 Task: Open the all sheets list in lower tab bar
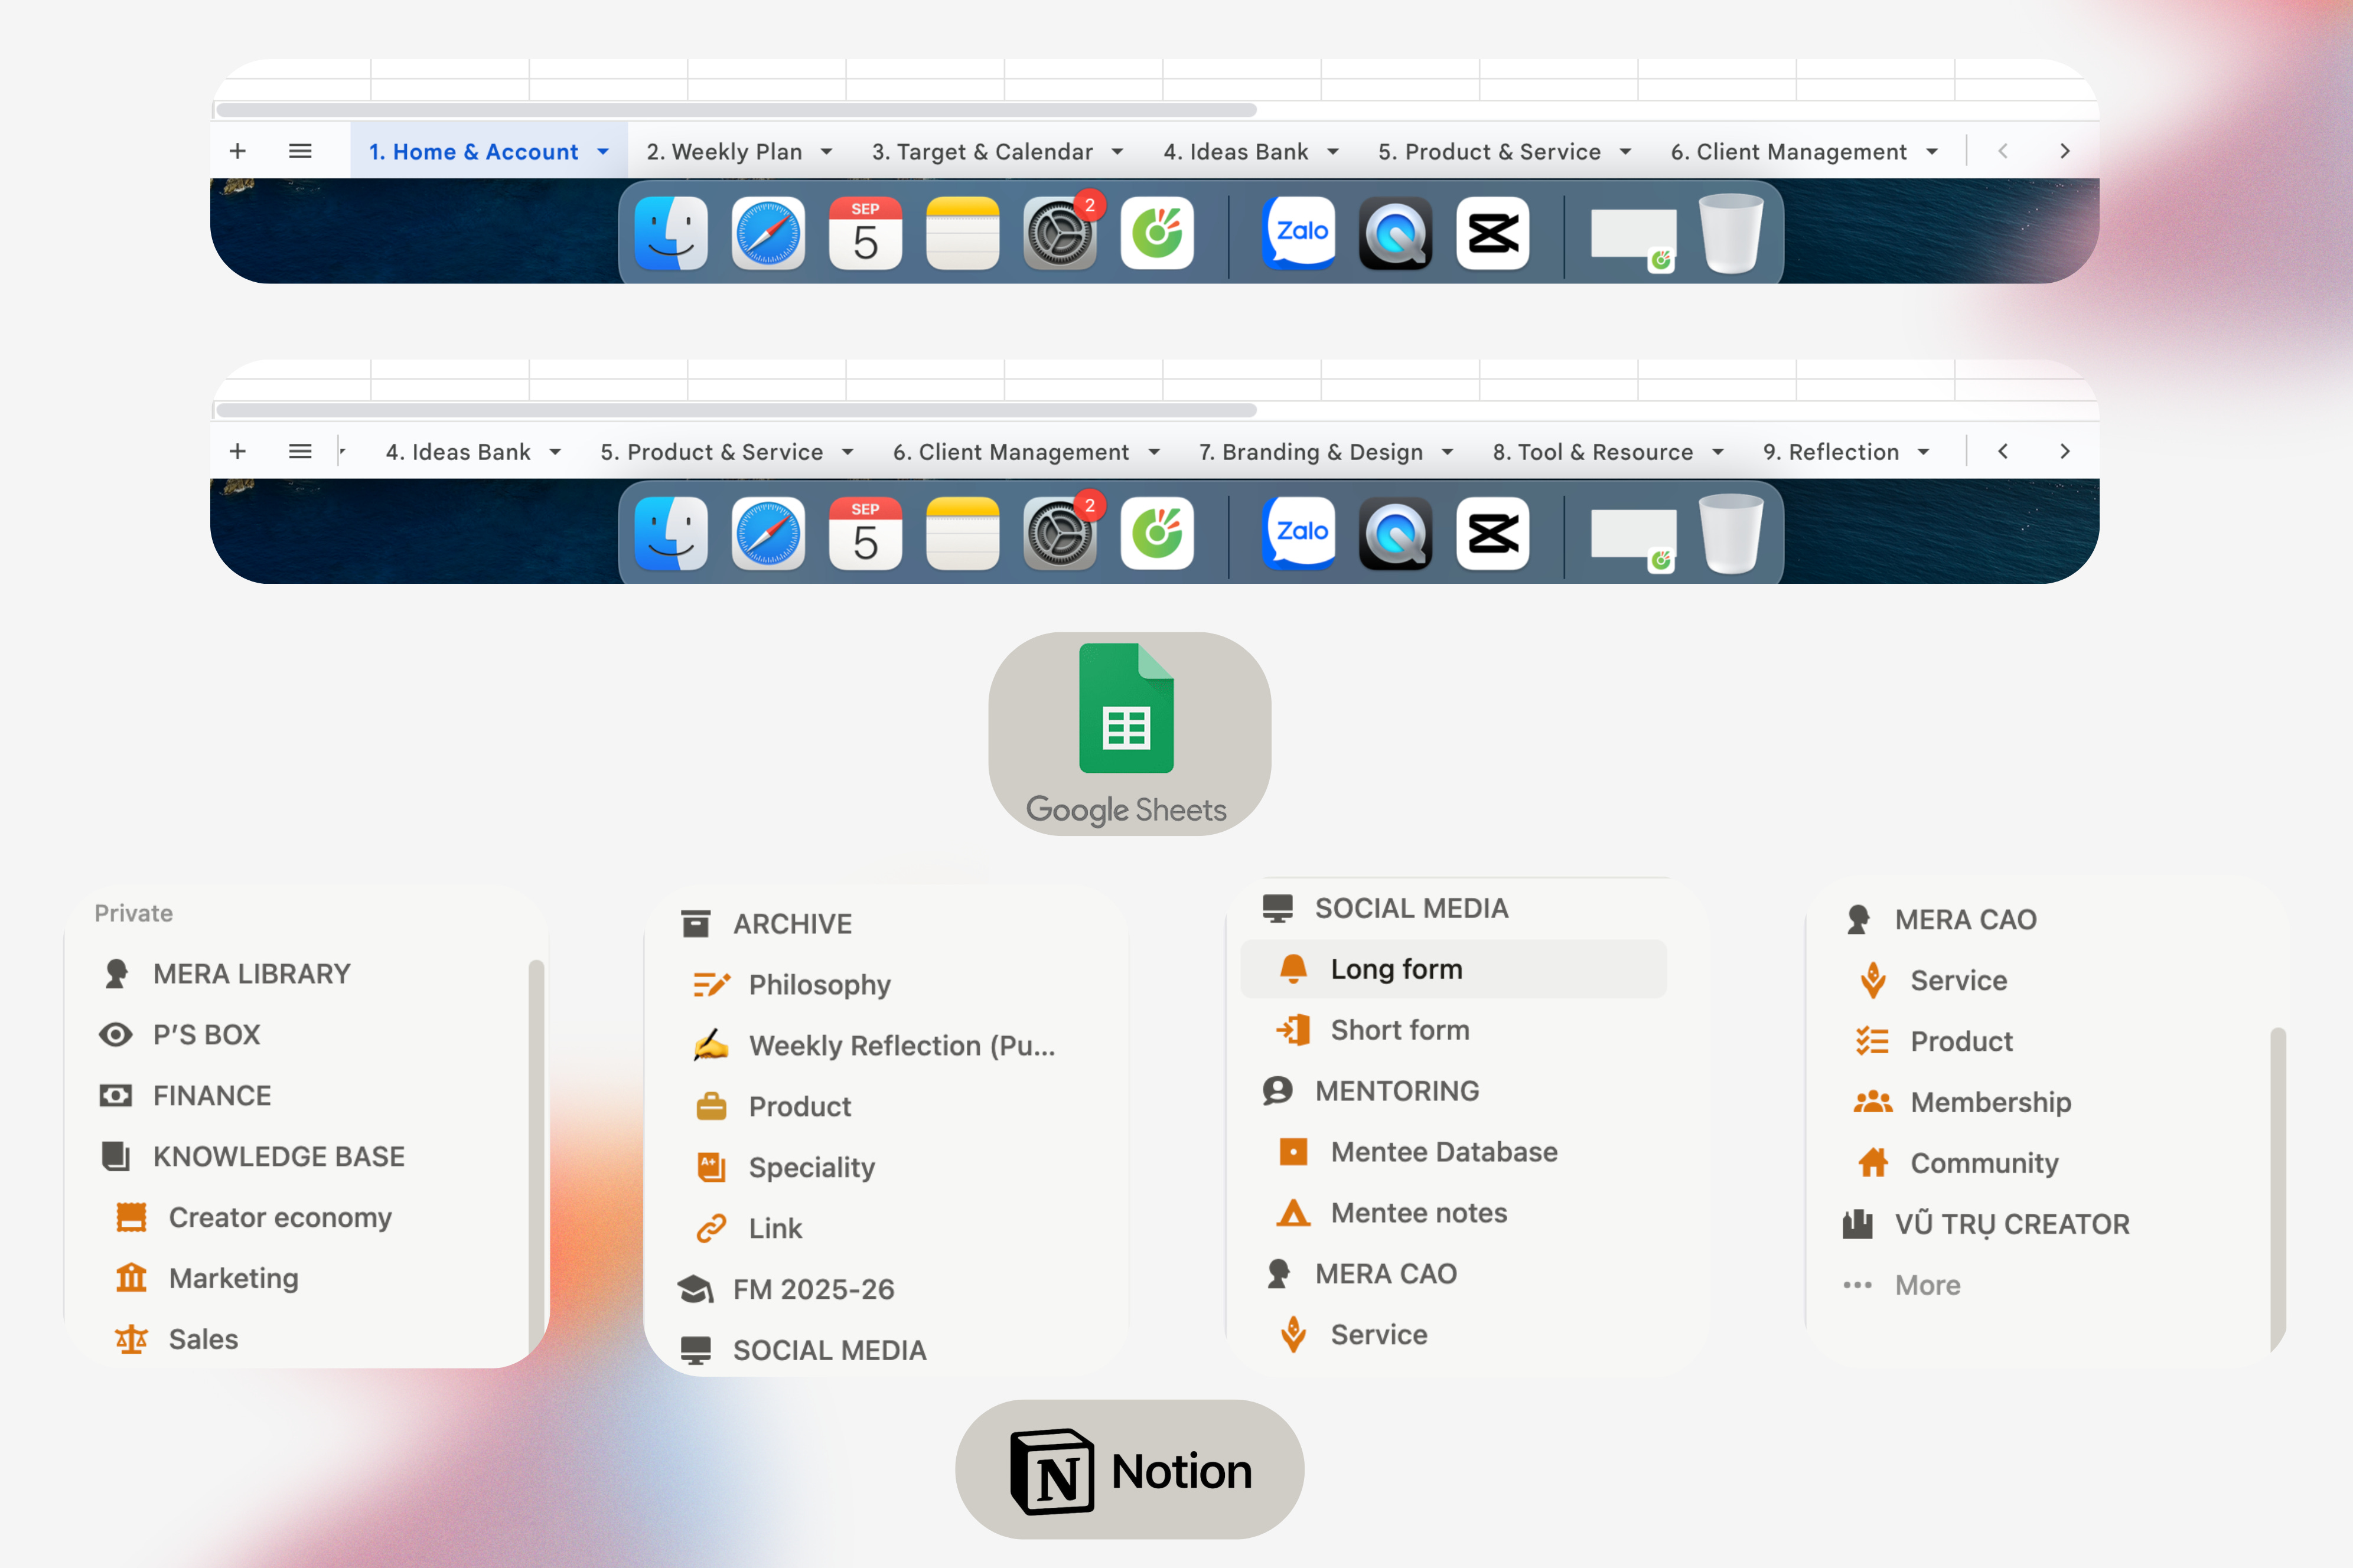point(300,451)
